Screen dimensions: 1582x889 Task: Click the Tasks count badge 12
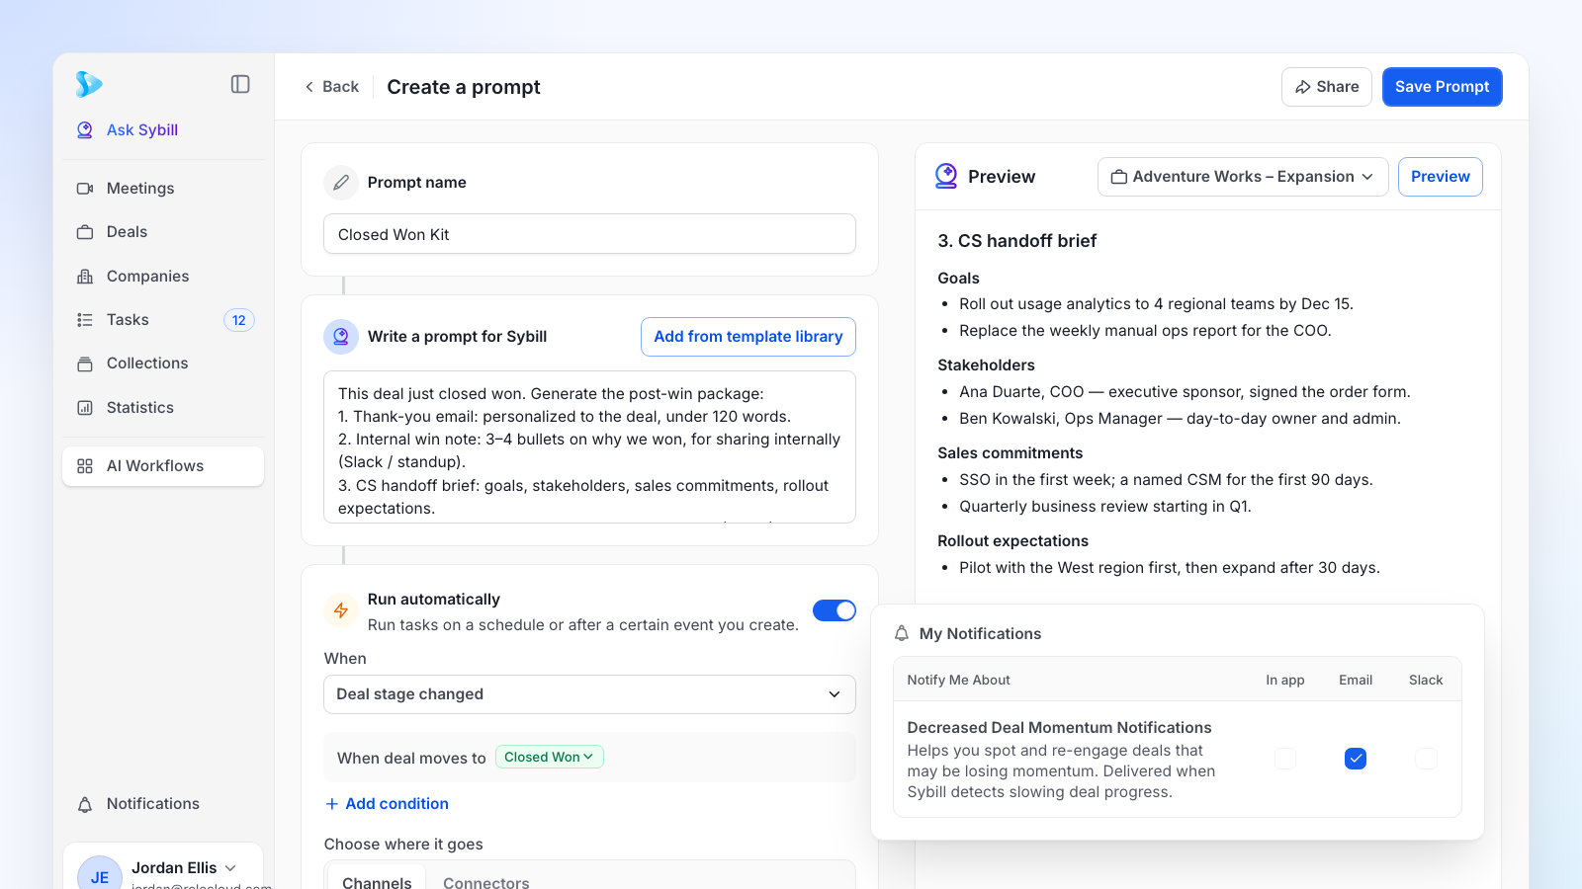(x=239, y=320)
